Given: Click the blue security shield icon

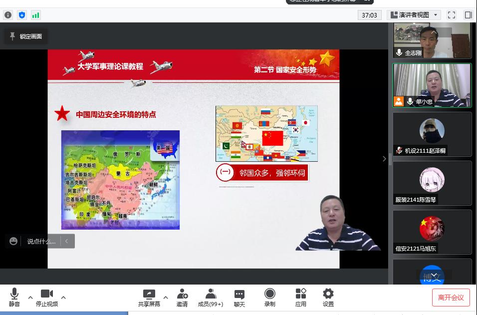Looking at the screenshot, I should [x=22, y=15].
